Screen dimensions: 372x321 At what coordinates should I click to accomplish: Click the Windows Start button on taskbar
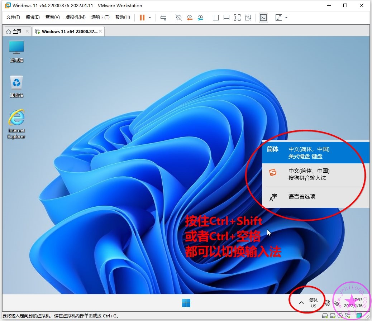[x=186, y=303]
